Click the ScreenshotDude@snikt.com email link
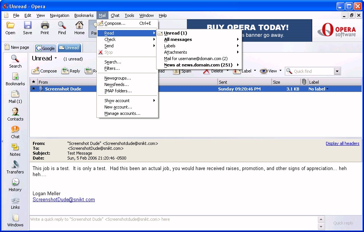 (x=64, y=199)
